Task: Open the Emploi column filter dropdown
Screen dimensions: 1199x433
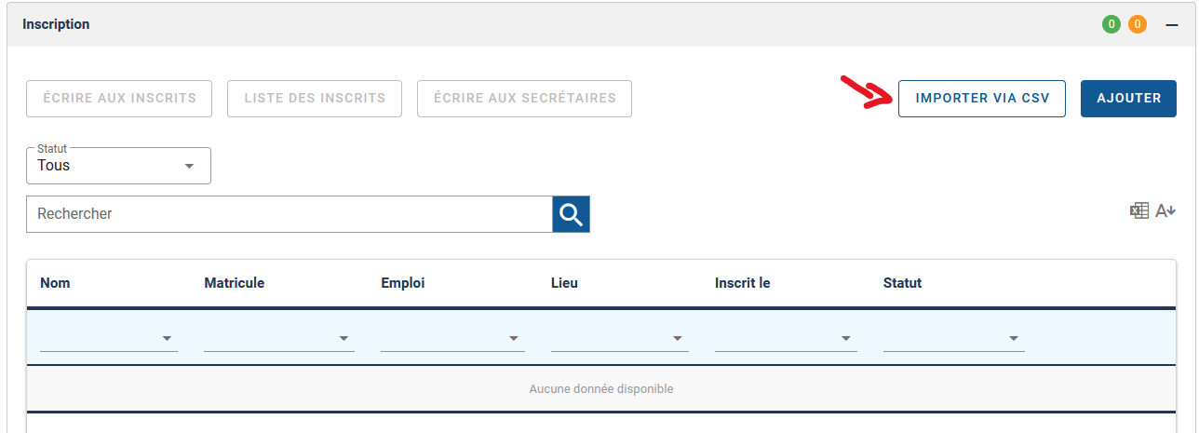Action: tap(452, 338)
